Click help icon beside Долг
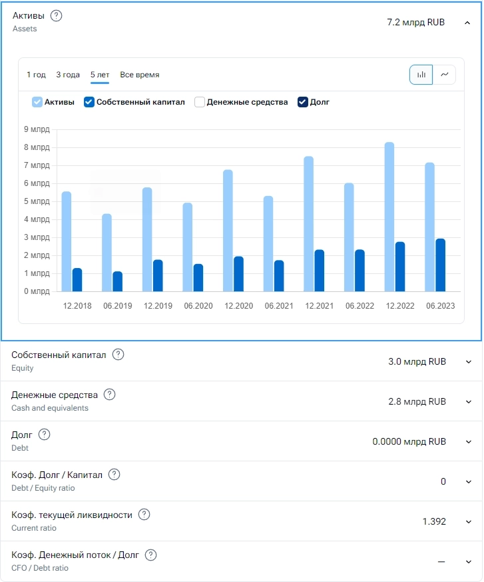484x582 pixels. pos(44,435)
